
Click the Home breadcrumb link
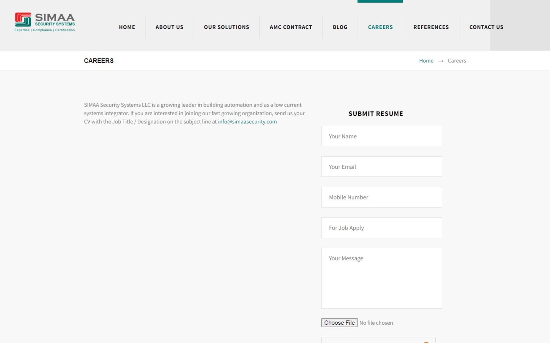426,61
